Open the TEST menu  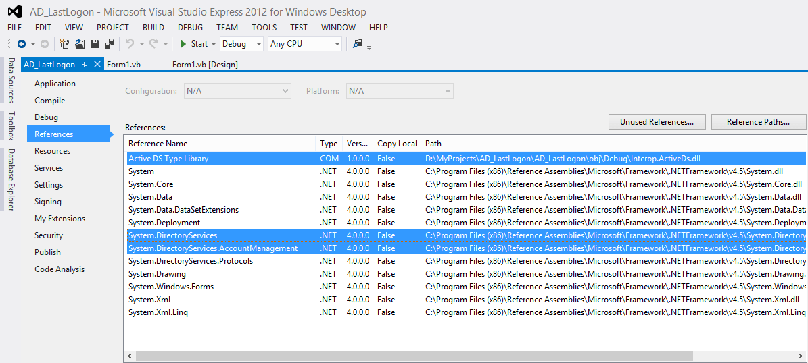tap(299, 28)
